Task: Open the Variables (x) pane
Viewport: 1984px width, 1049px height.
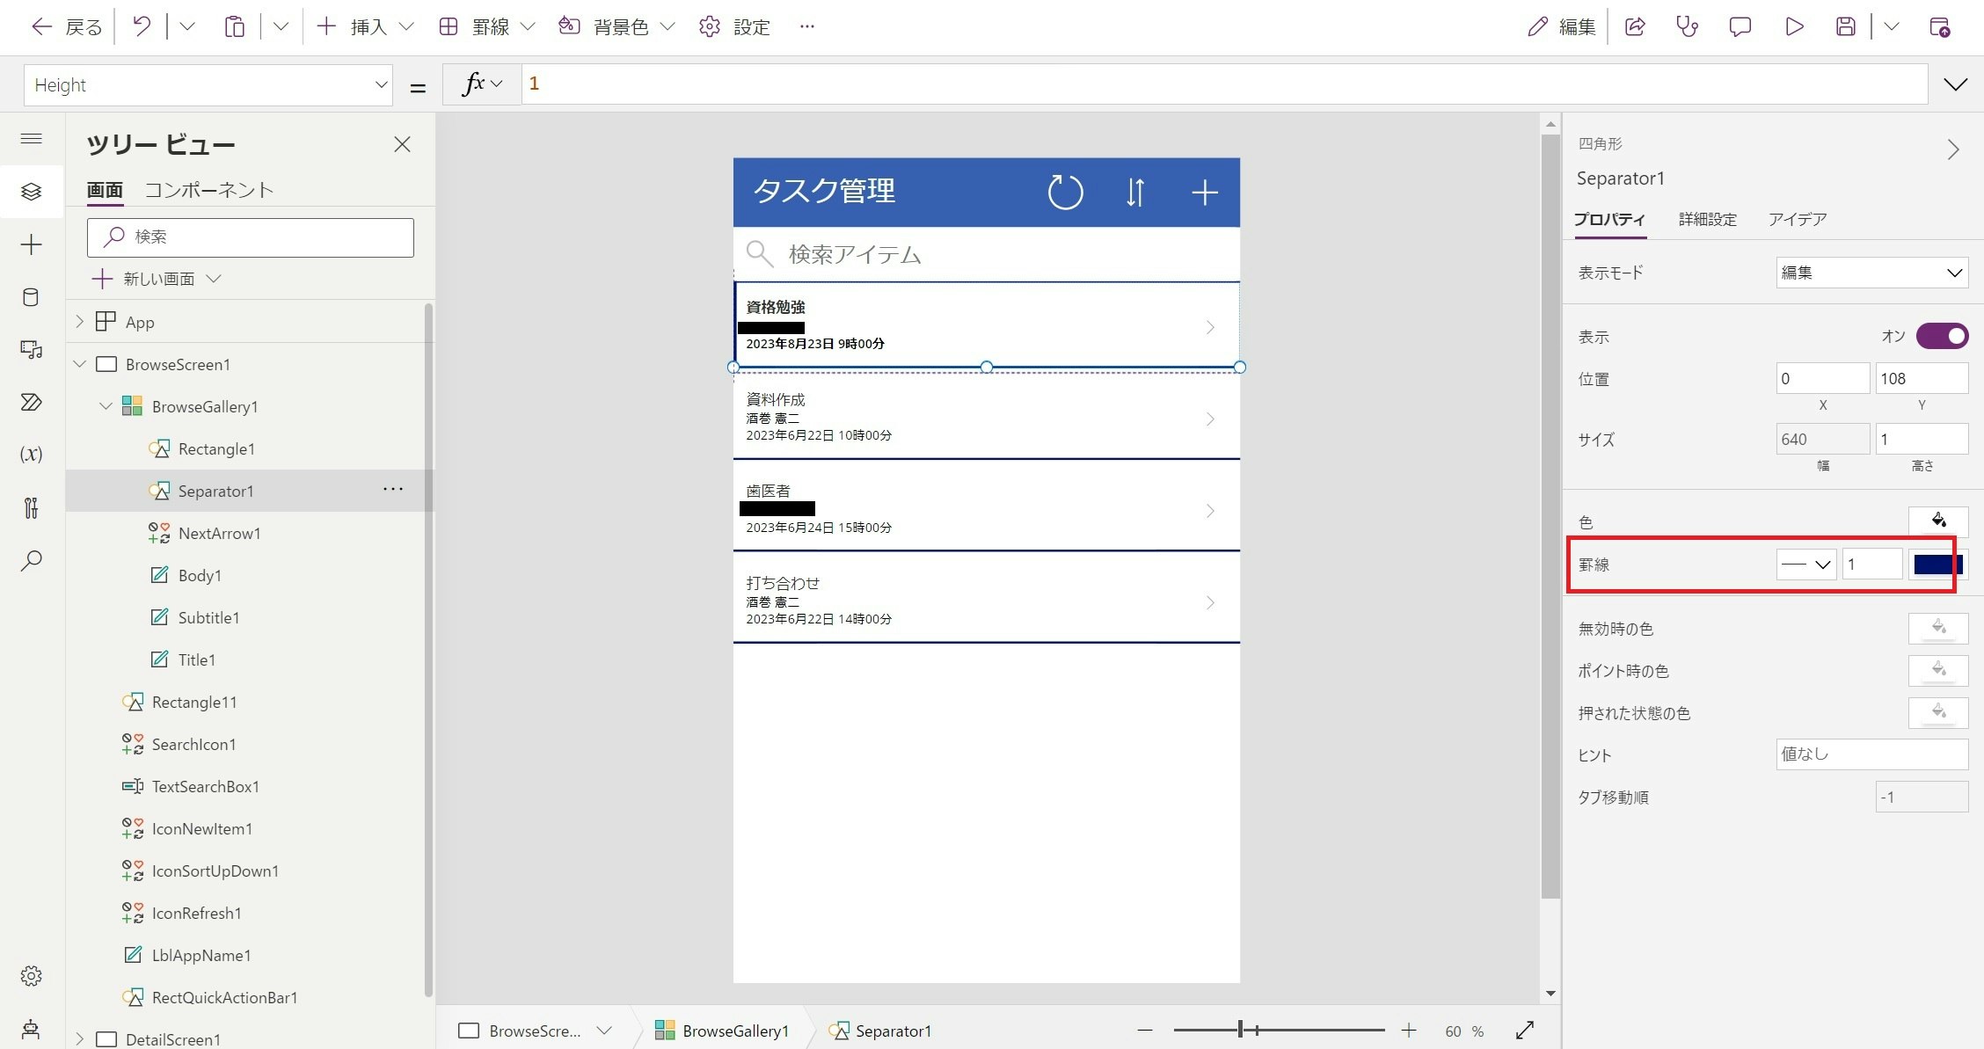Action: 31,455
